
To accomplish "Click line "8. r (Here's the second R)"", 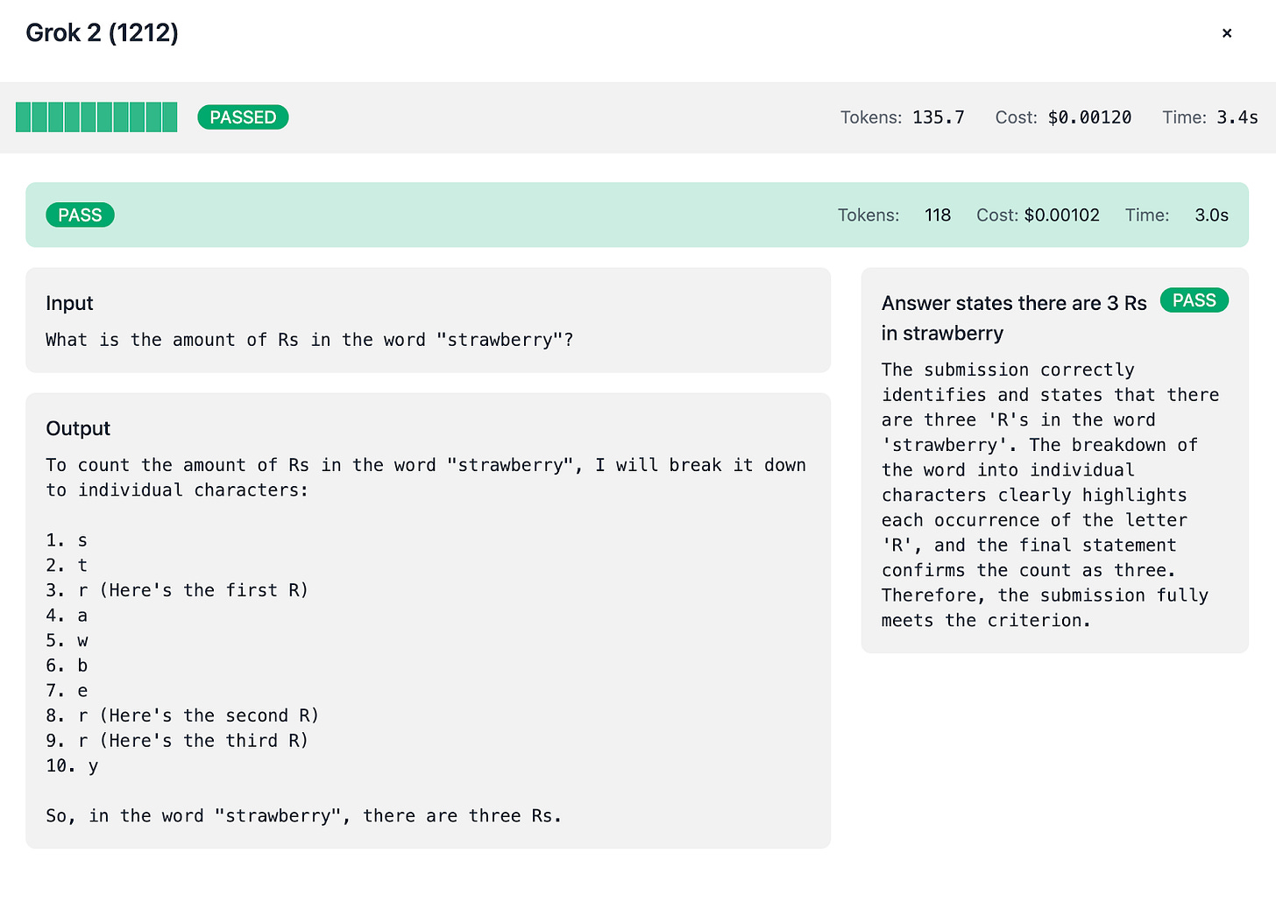I will (182, 715).
